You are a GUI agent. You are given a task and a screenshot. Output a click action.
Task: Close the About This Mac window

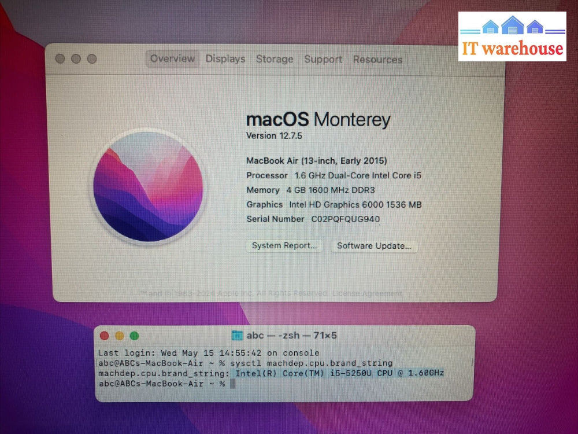(x=60, y=59)
